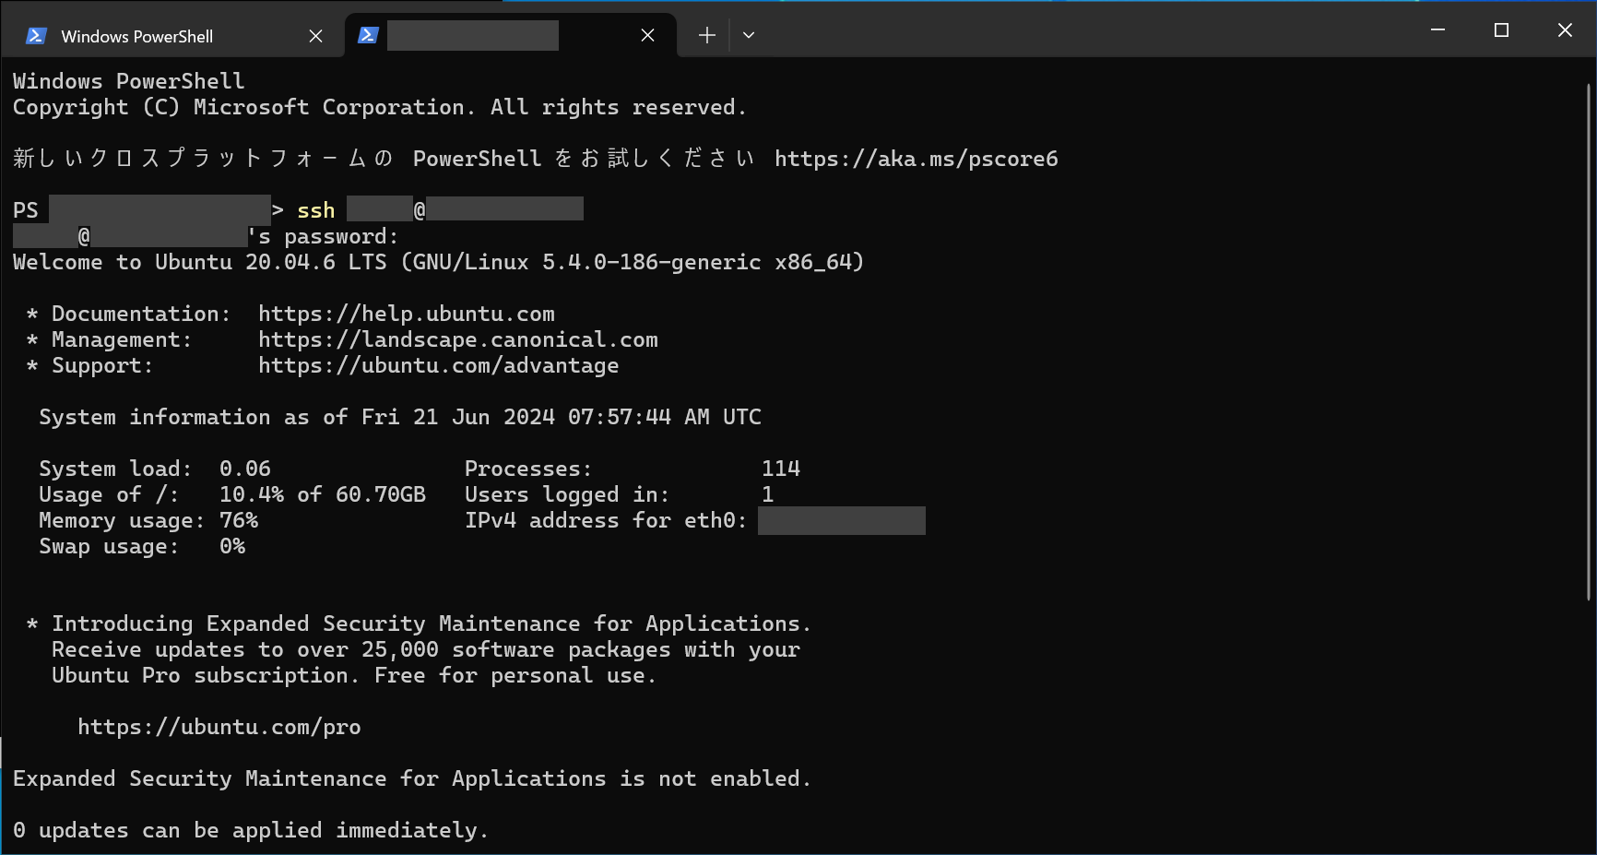This screenshot has height=855, width=1597.
Task: Close the terminal window
Action: point(1565,30)
